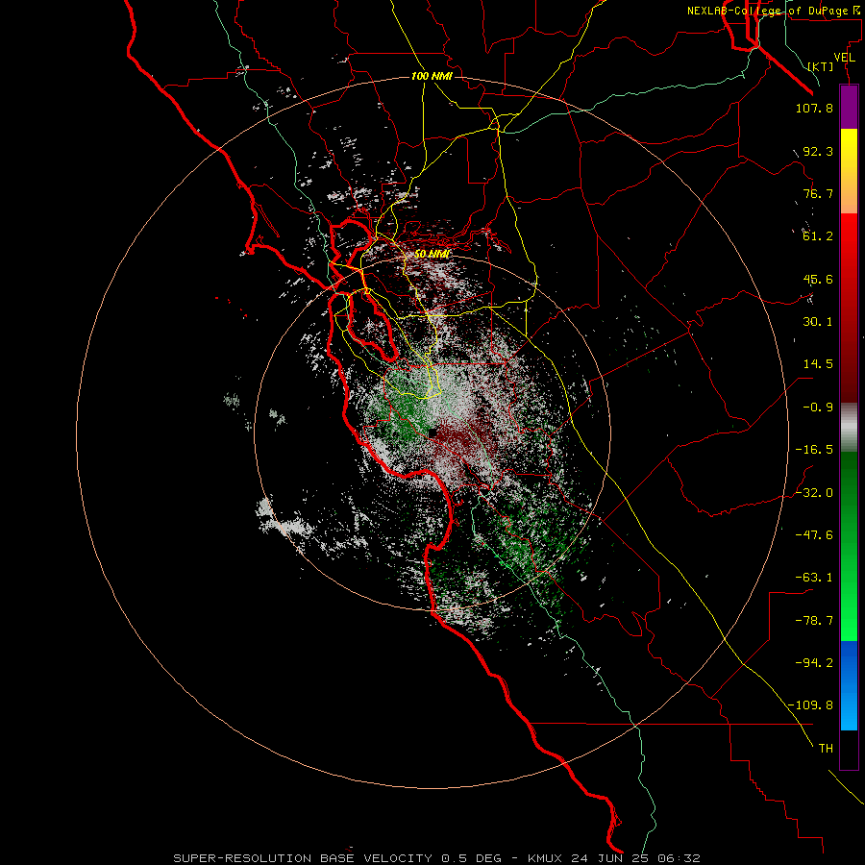Click the 100 NMI range ring label
The image size is (865, 865).
pyautogui.click(x=432, y=76)
